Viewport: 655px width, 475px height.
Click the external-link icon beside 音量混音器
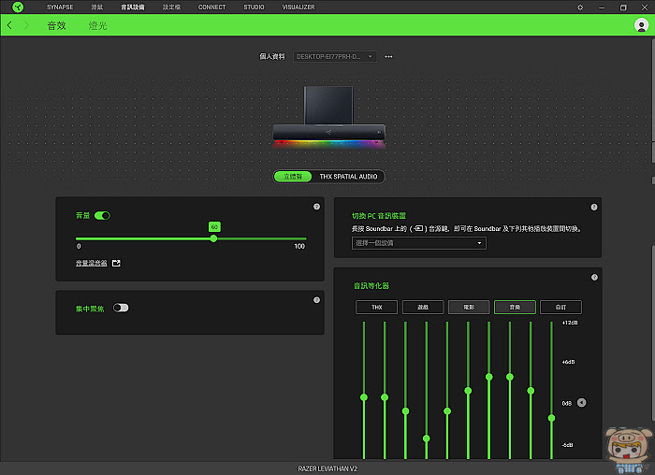coord(116,263)
